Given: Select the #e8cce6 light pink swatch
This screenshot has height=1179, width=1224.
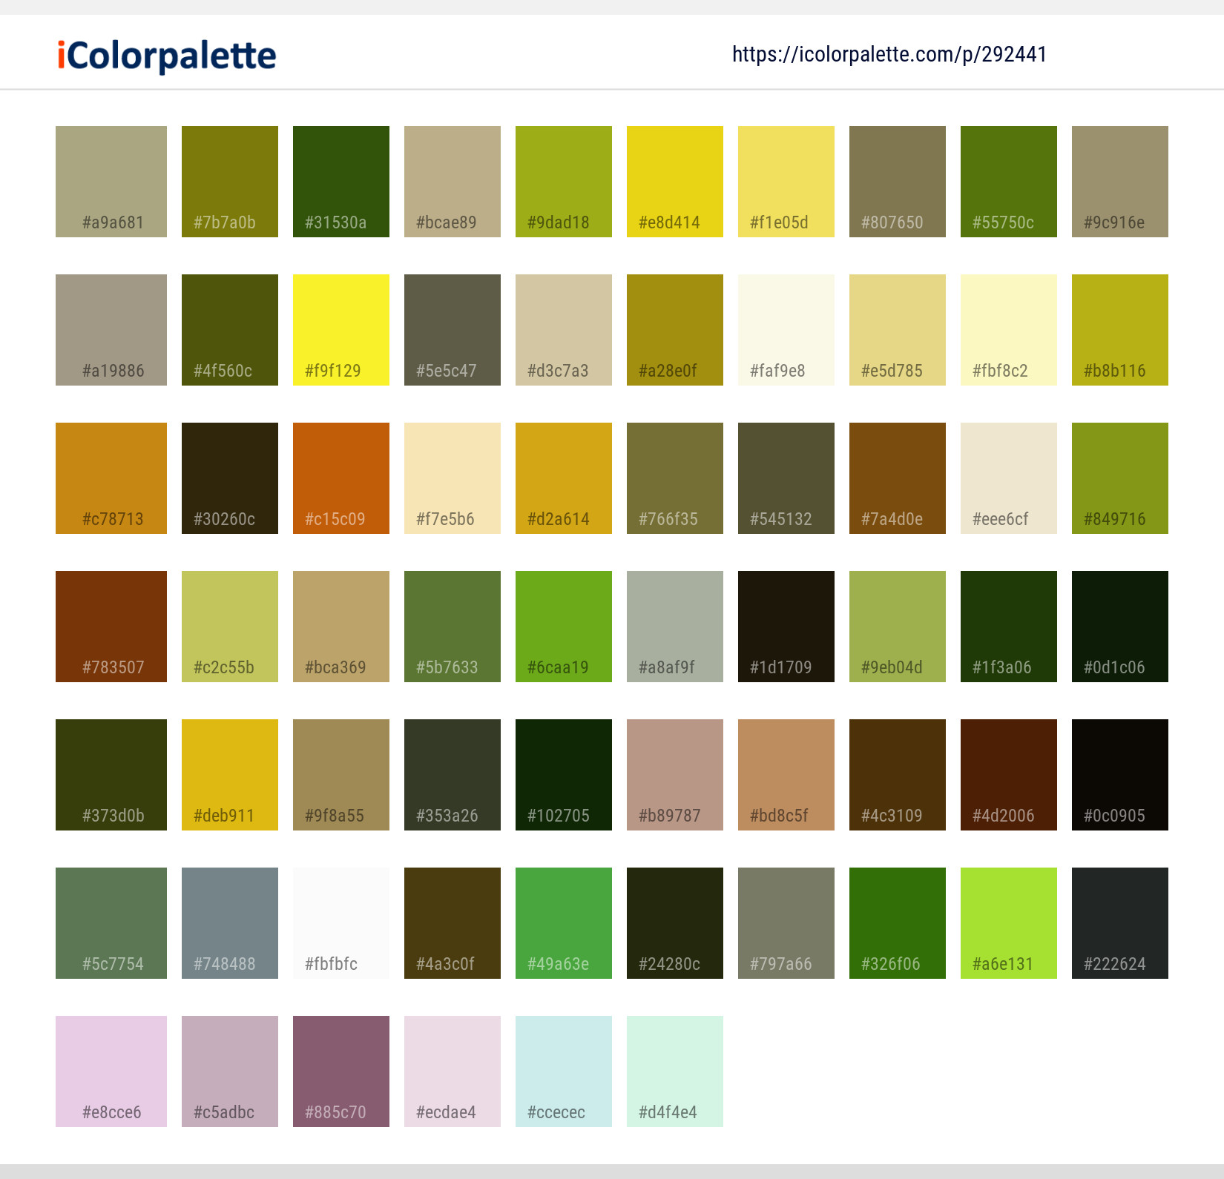Looking at the screenshot, I should coord(111,1071).
